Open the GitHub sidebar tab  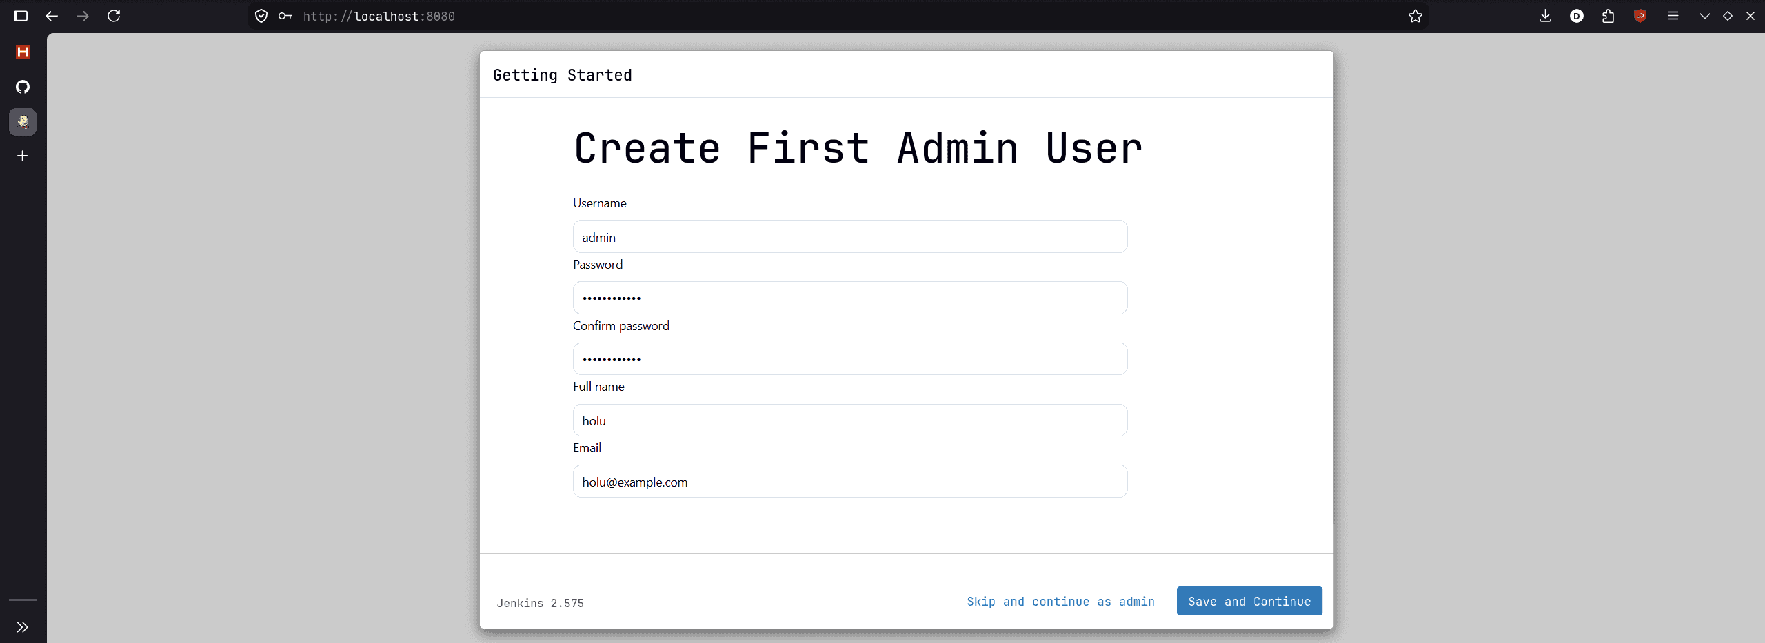23,87
